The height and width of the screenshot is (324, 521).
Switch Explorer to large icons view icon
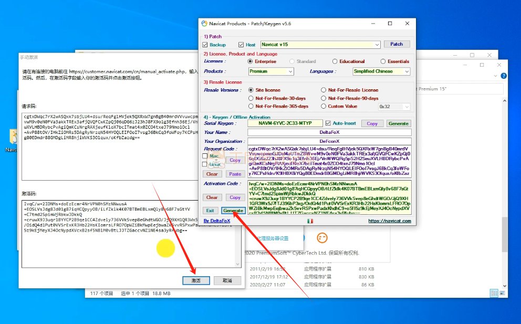502,293
